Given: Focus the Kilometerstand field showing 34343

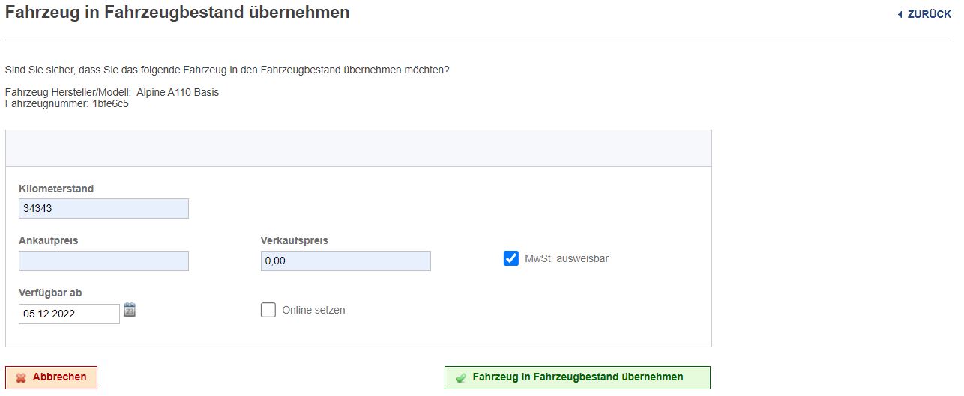Looking at the screenshot, I should [x=103, y=208].
